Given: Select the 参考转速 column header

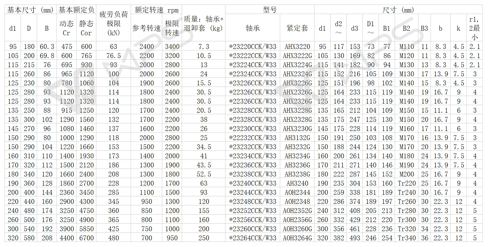Looking at the screenshot, I should 146,28.
